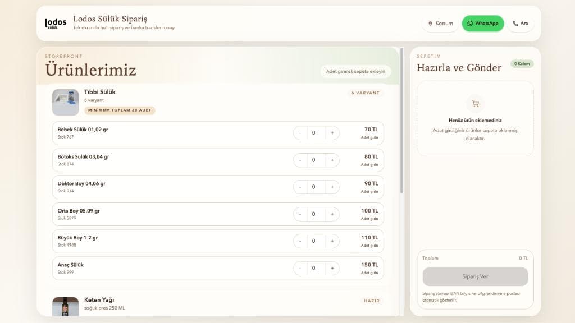
Task: Click the plus icon for Bebek Sülük
Action: click(x=333, y=133)
